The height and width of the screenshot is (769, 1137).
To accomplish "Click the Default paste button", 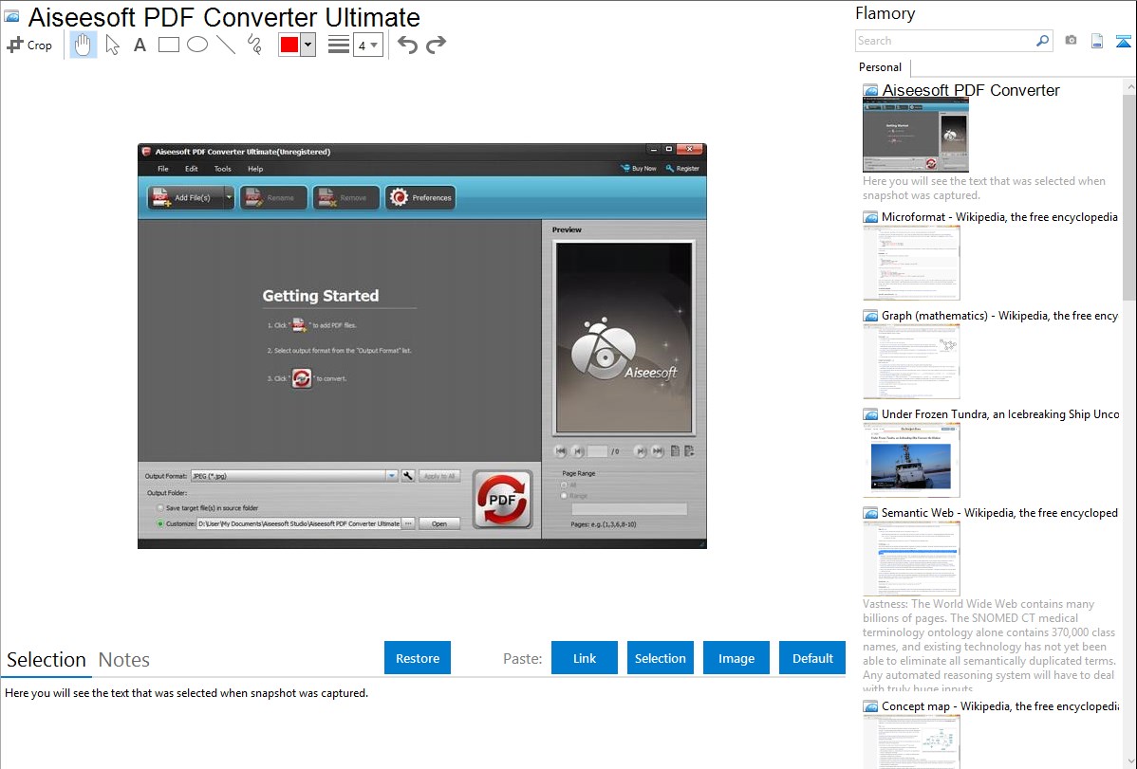I will coord(812,658).
